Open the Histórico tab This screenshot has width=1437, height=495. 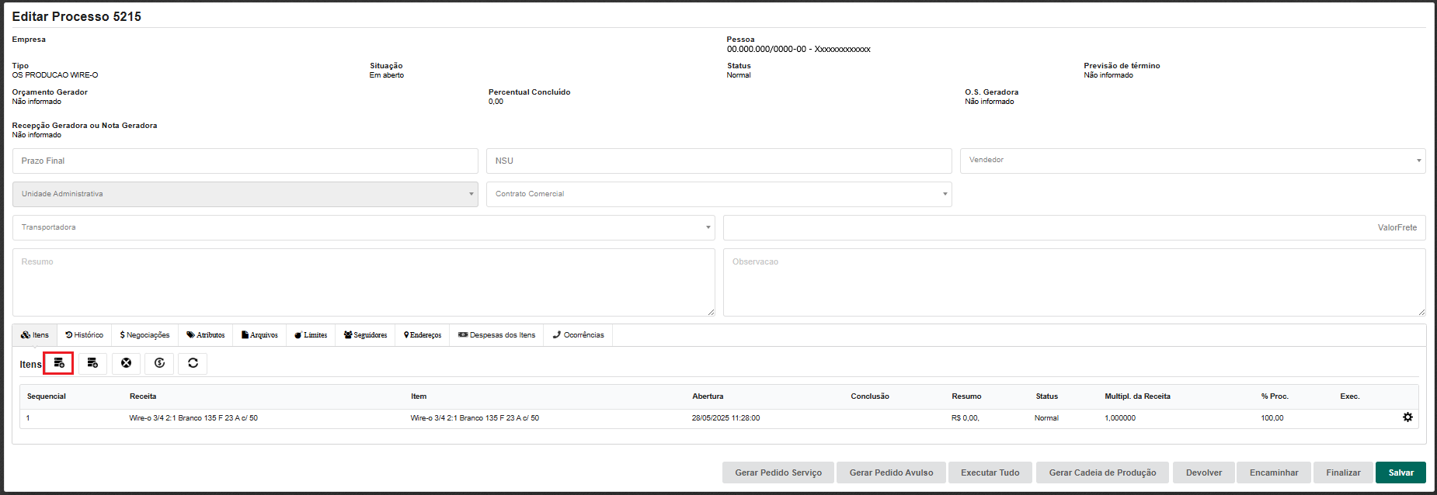84,335
